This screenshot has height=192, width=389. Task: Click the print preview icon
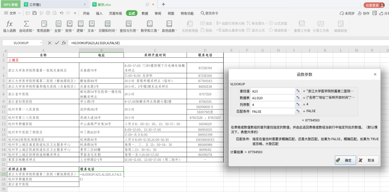click(55, 13)
